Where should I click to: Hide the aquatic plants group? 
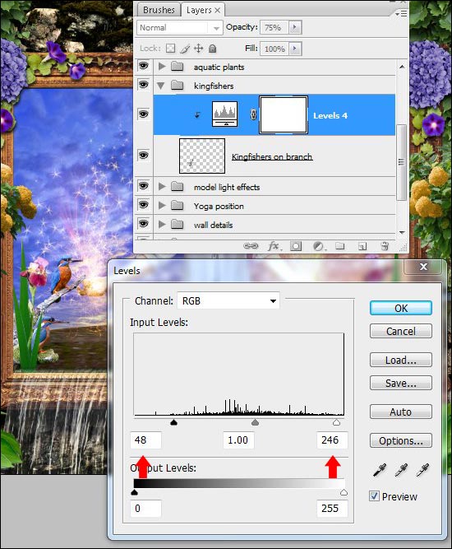pos(143,66)
